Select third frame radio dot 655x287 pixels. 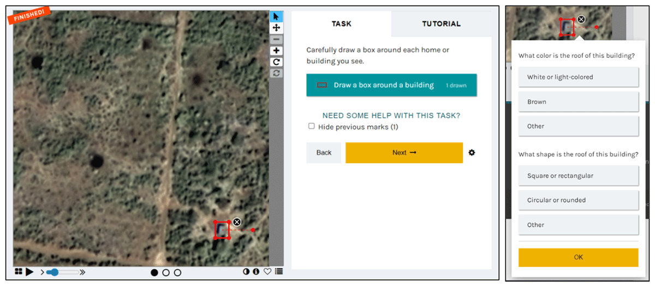pos(177,272)
